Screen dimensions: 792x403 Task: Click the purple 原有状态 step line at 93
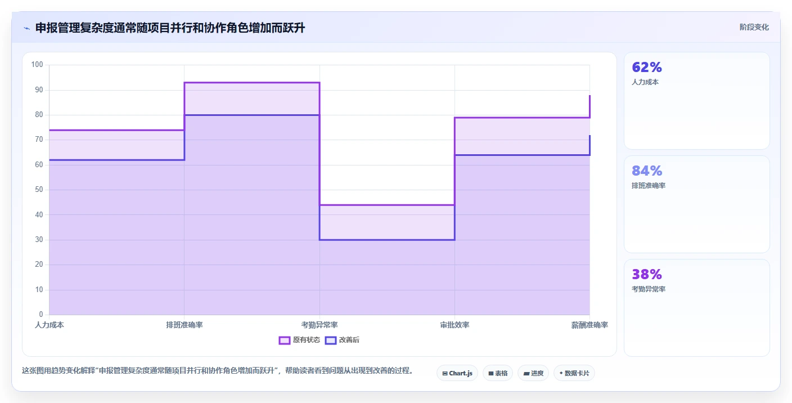(252, 83)
